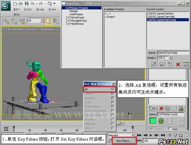The height and width of the screenshot is (145, 191).
Task: Click the Pan View navigation icon
Action: 170,135
